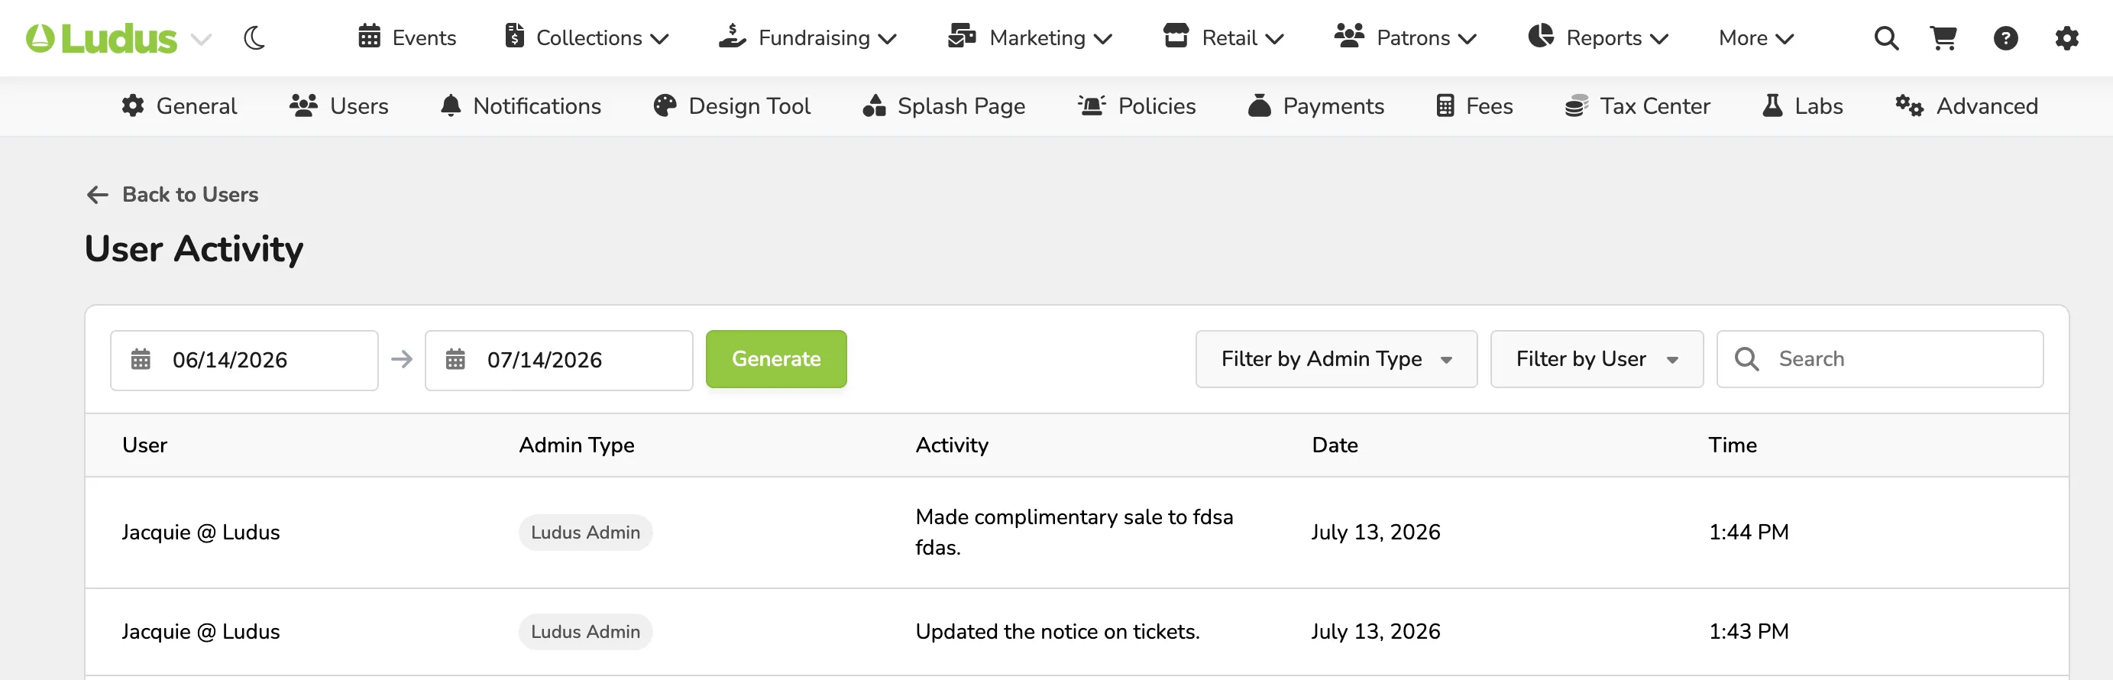Select 'Updated the notice on tickets.' activity text
2113x680 pixels.
[x=1057, y=632]
